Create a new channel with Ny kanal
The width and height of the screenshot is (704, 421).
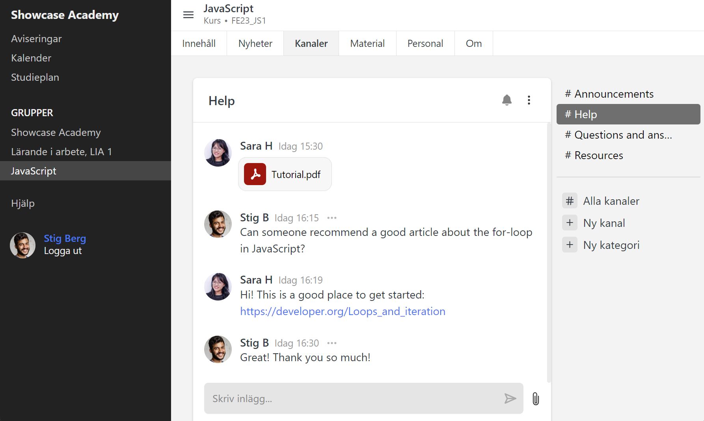(x=604, y=223)
